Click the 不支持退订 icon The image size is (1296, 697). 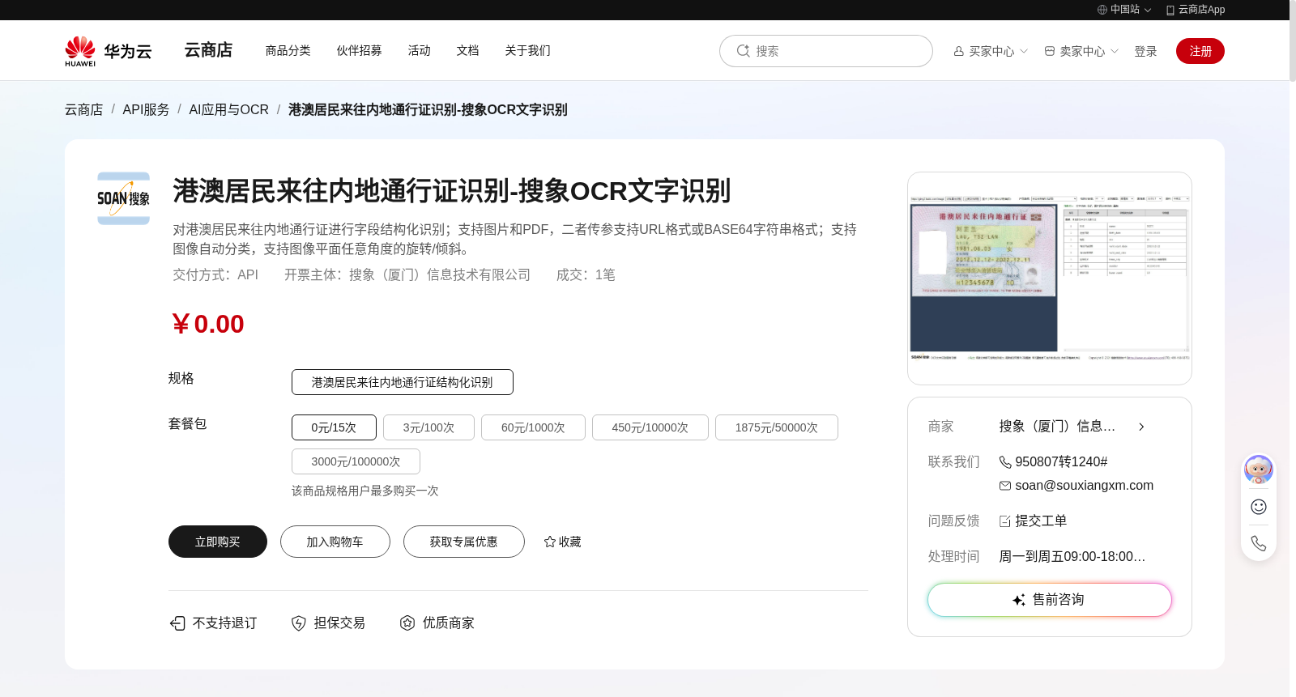(177, 623)
